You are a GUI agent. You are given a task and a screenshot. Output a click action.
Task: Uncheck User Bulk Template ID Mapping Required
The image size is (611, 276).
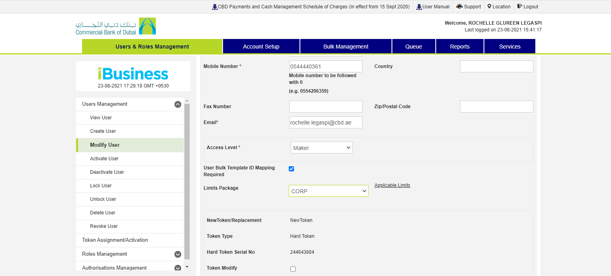pyautogui.click(x=291, y=169)
